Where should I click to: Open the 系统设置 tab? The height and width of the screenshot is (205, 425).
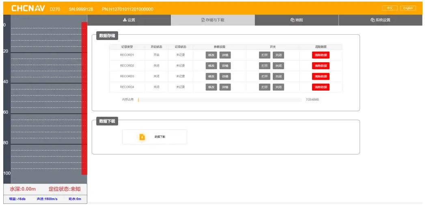(380, 20)
